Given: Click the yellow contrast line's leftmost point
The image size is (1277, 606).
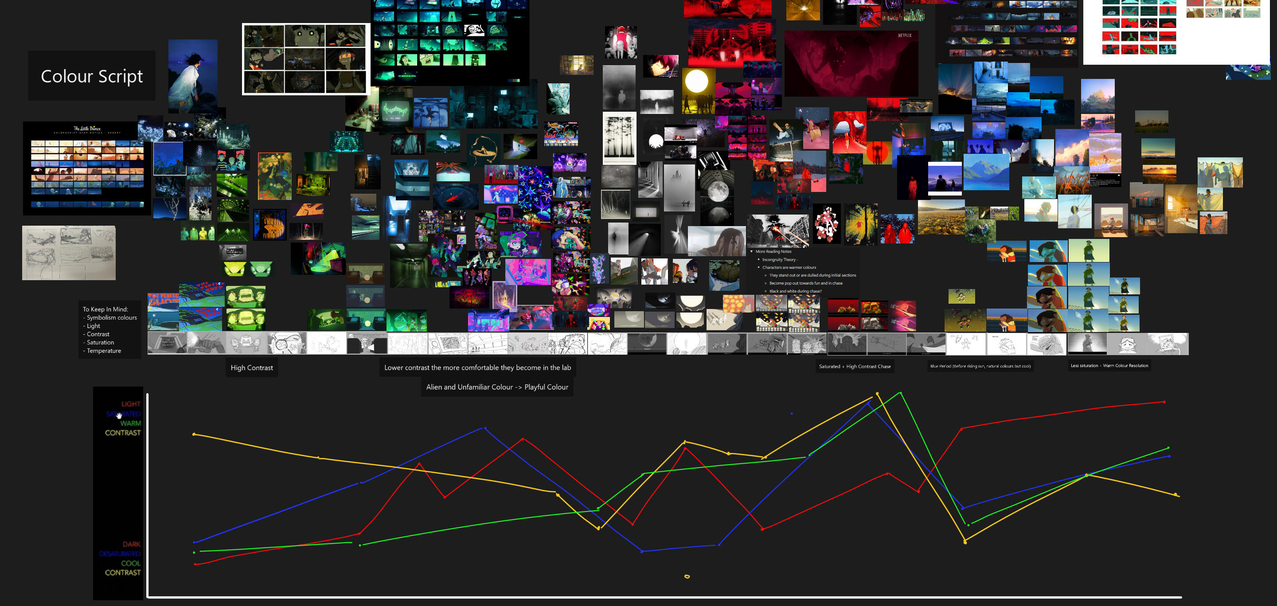Looking at the screenshot, I should coord(194,434).
